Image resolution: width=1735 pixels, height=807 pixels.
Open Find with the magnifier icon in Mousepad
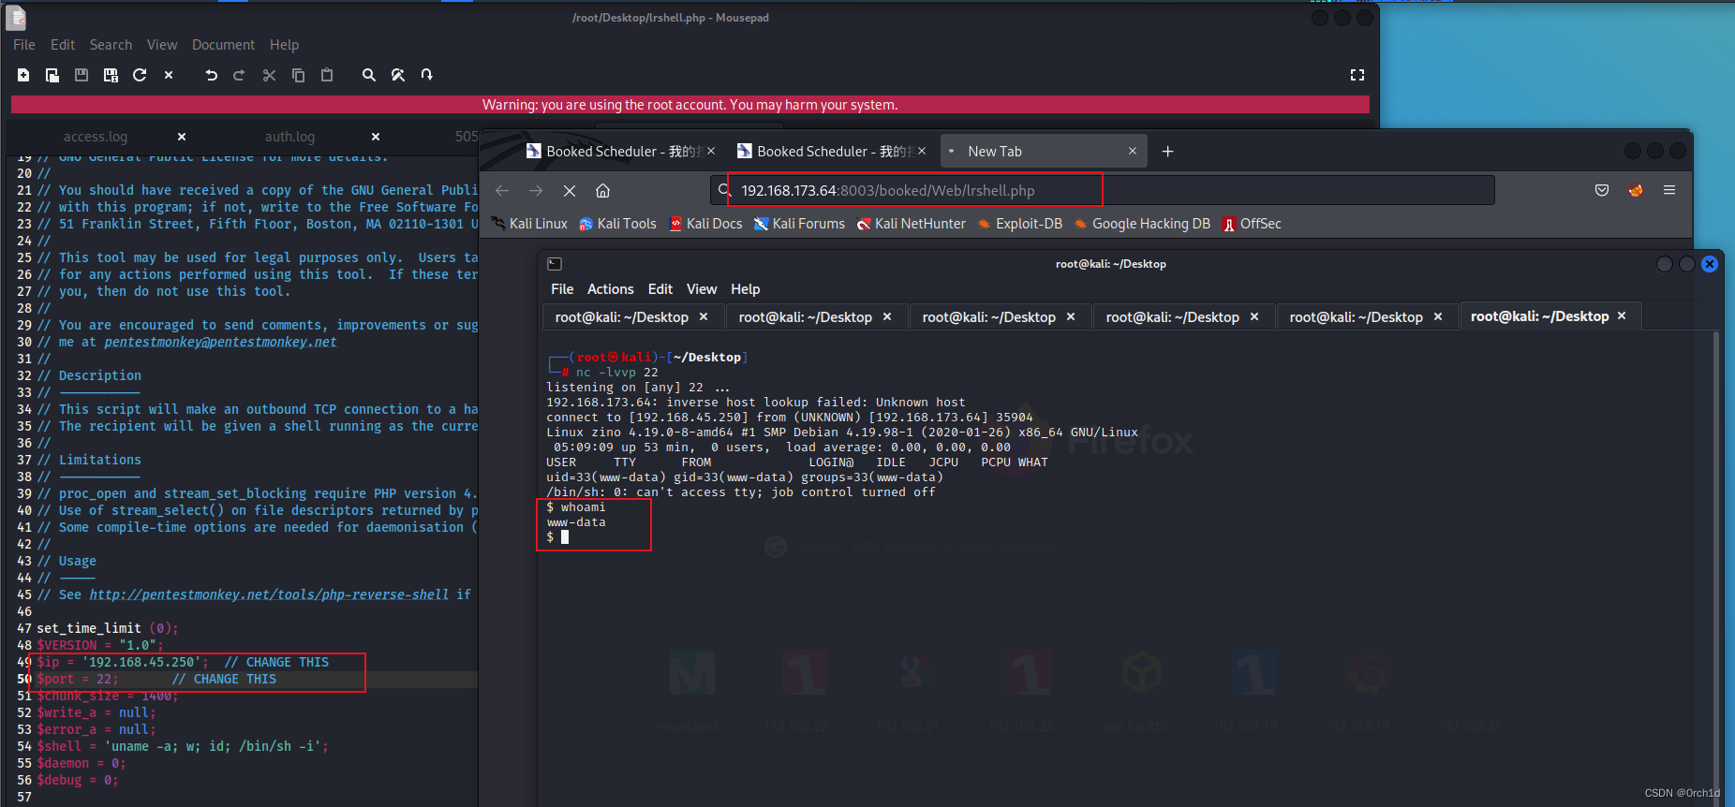[x=369, y=75]
